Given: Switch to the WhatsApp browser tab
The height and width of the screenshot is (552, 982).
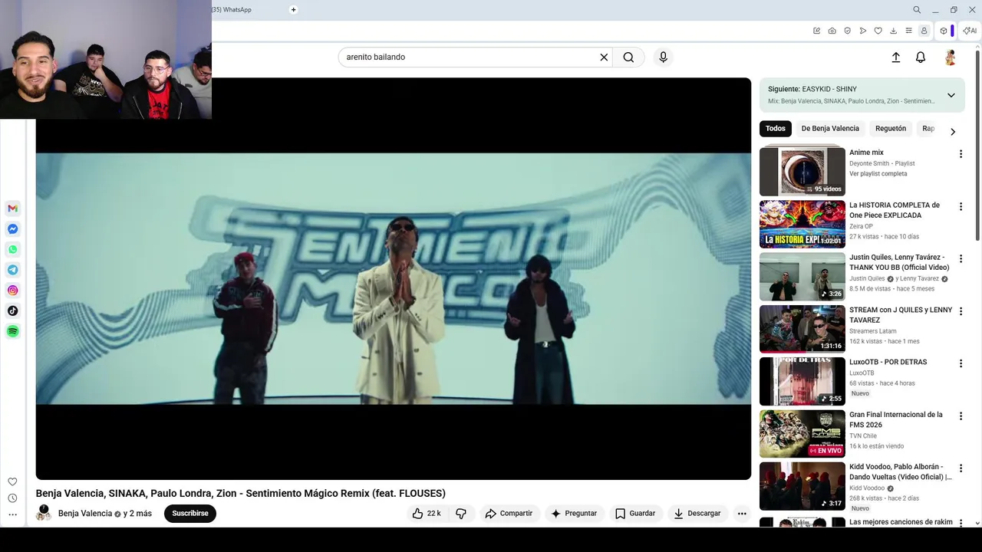Looking at the screenshot, I should pyautogui.click(x=232, y=10).
